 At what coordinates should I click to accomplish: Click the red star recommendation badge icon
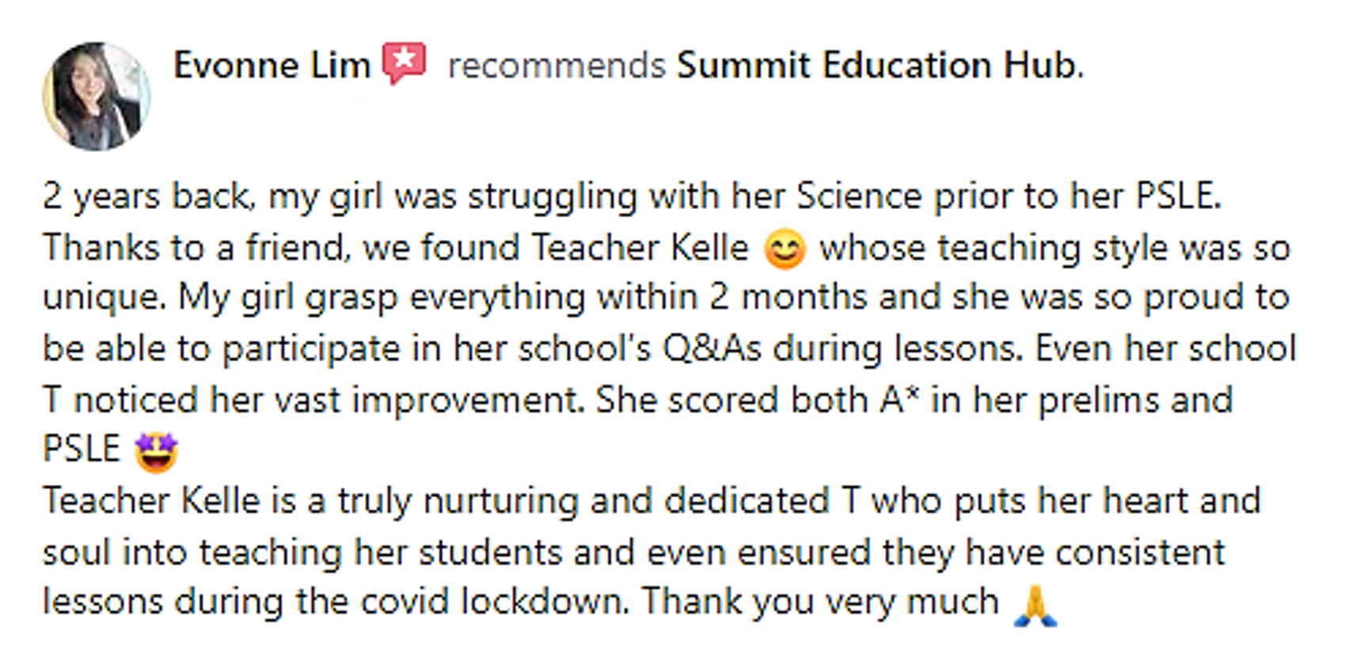click(x=405, y=63)
